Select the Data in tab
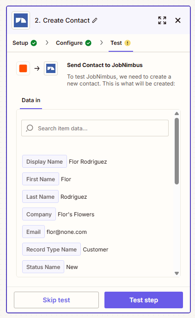 pyautogui.click(x=31, y=100)
